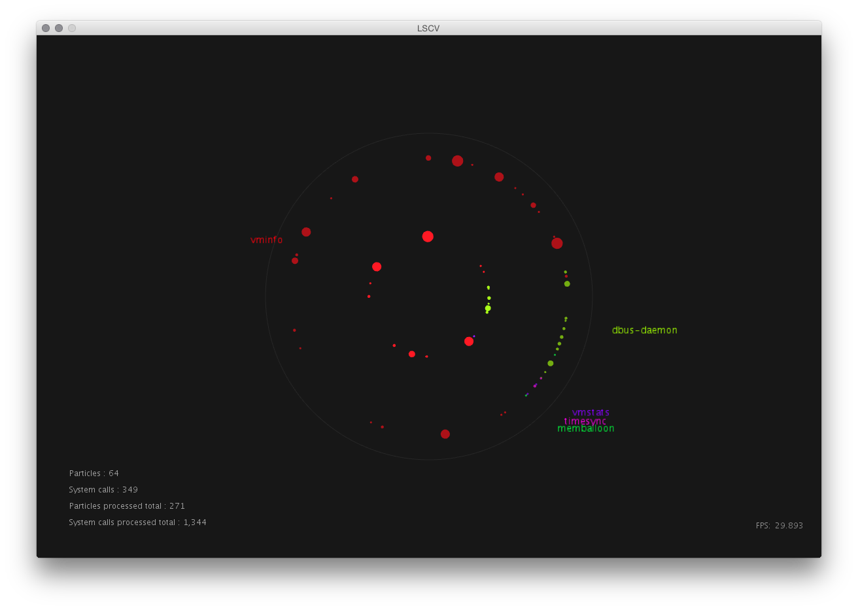Click System calls processed total 1,344
858x610 pixels.
pyautogui.click(x=137, y=522)
